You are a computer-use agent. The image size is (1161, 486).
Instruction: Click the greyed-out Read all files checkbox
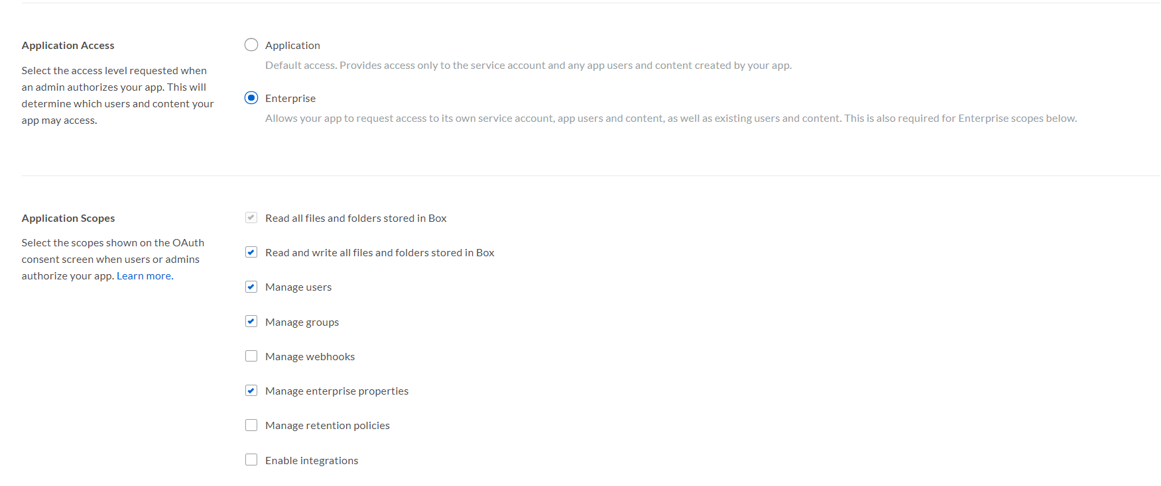[x=251, y=218]
